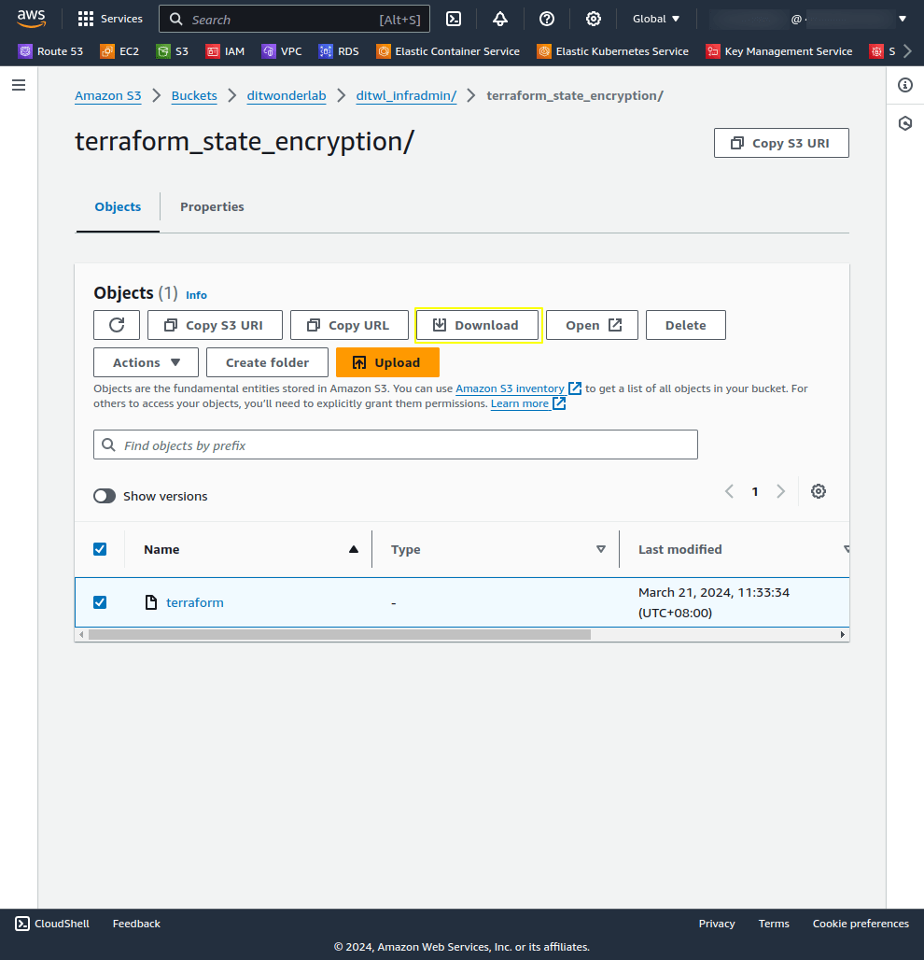Navigate to the ditwonderlab bucket breadcrumb link

286,95
